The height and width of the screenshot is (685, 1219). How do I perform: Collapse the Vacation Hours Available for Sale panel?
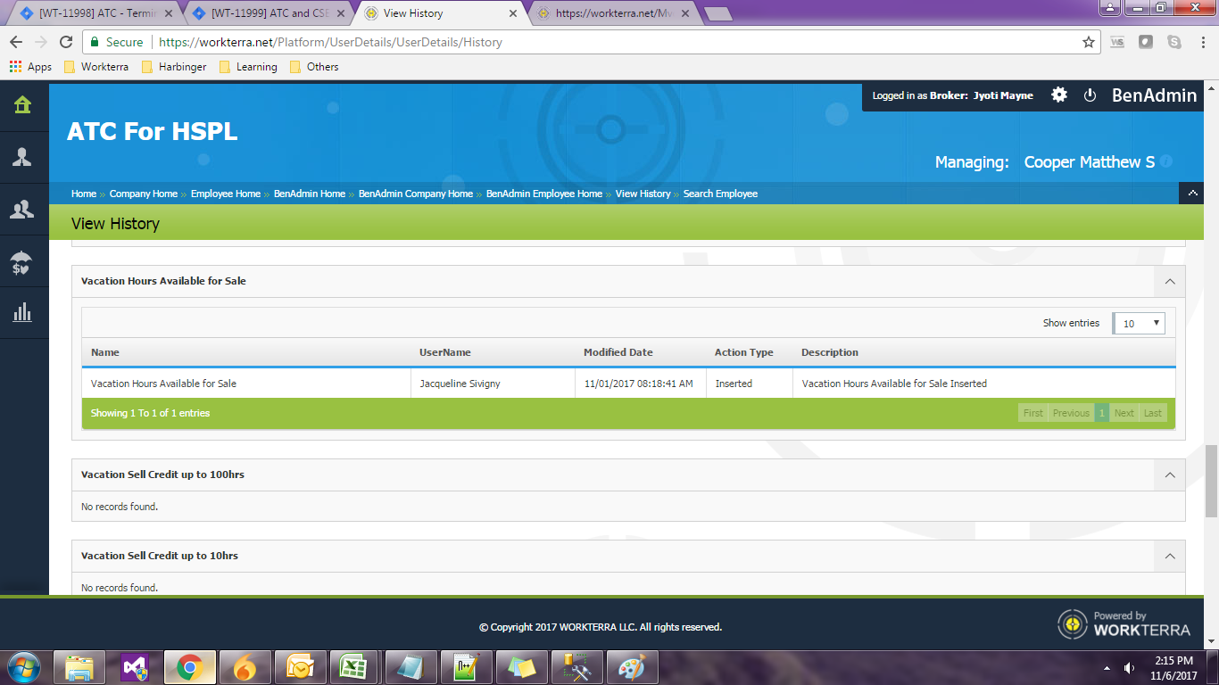1169,281
